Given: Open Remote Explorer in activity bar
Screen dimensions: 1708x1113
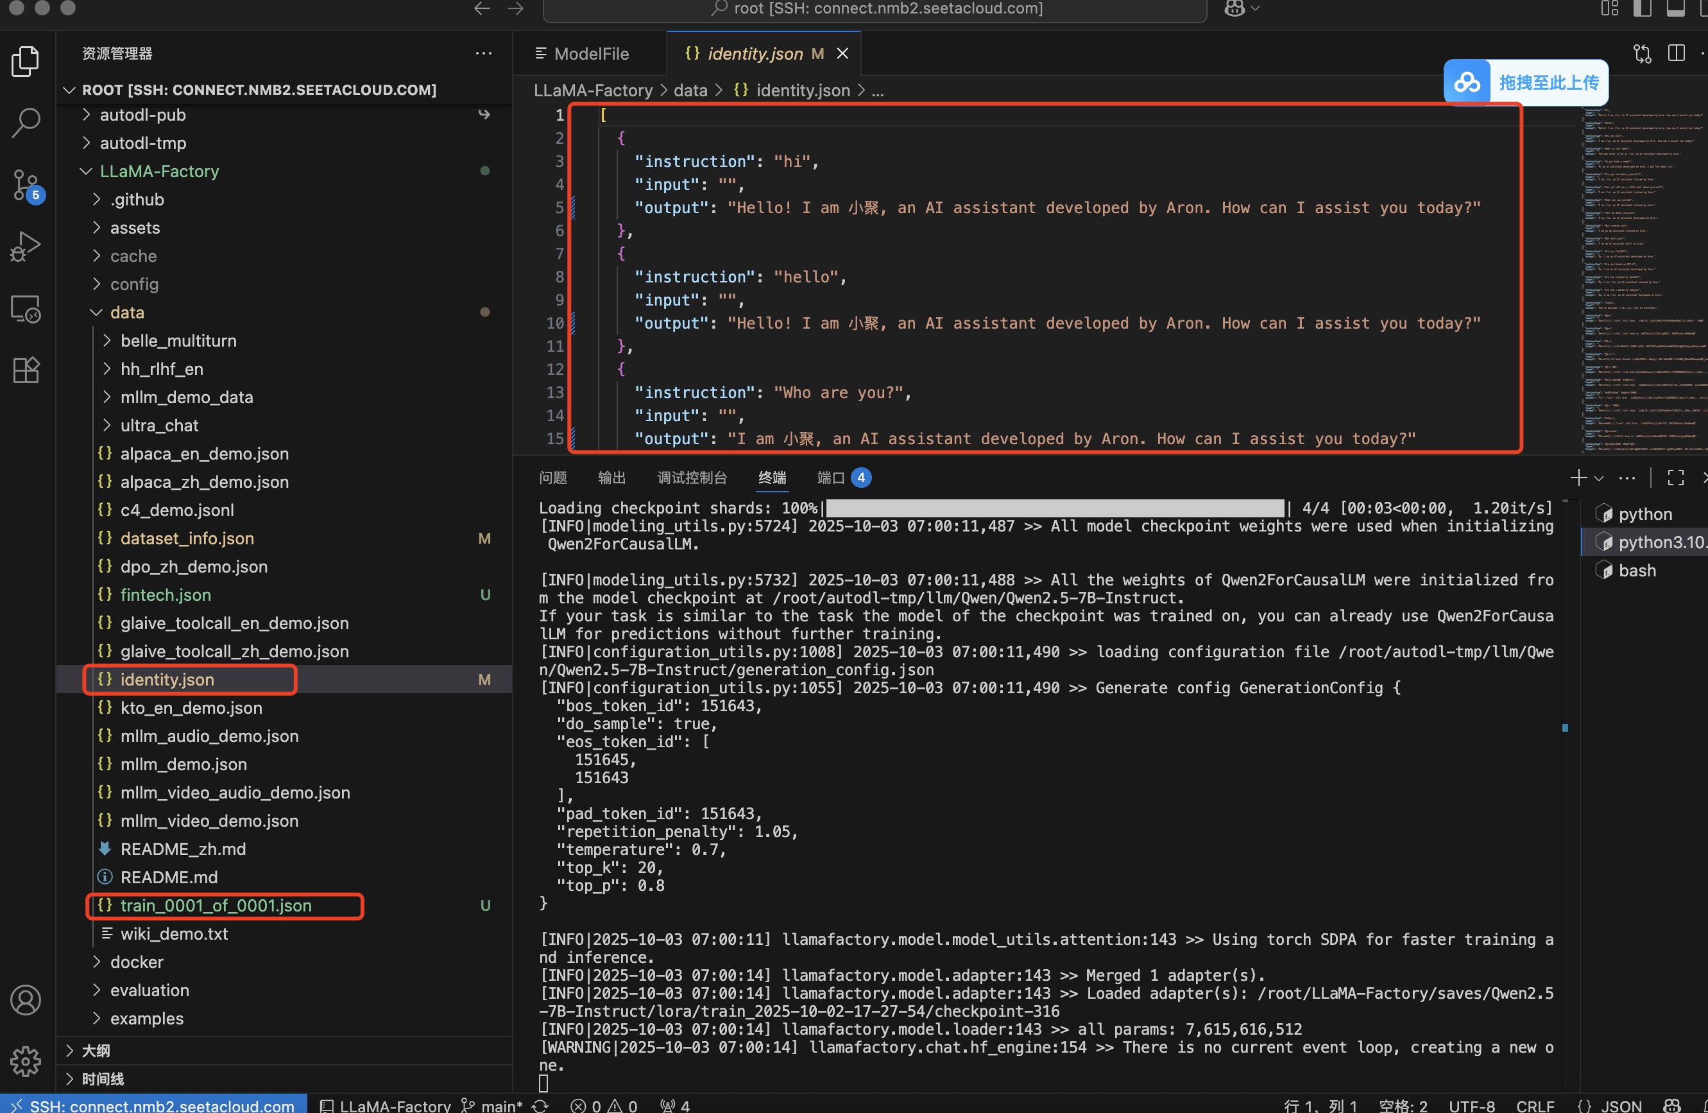Looking at the screenshot, I should pyautogui.click(x=26, y=309).
